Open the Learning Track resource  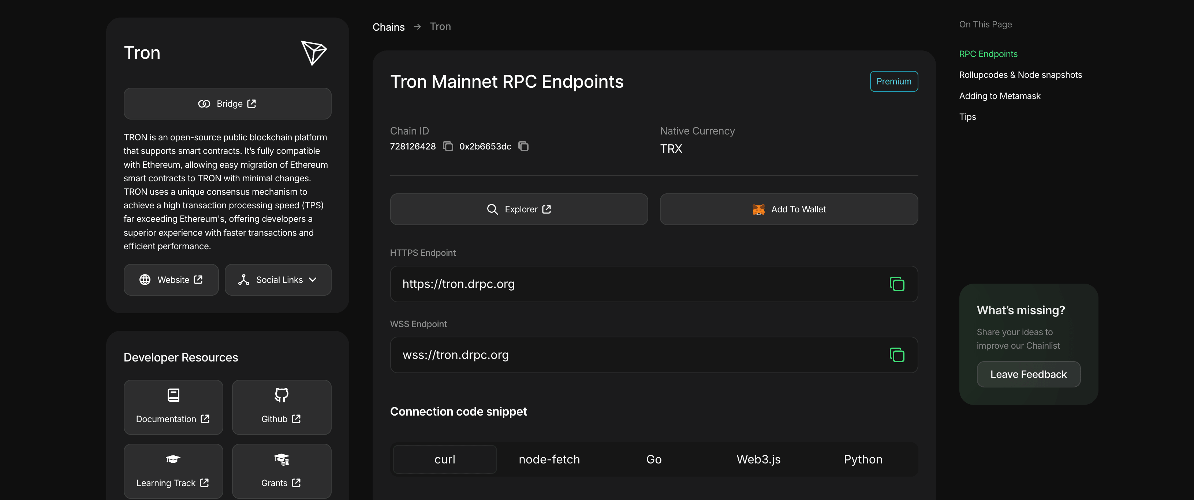click(x=173, y=471)
